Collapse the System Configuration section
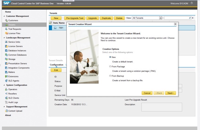 (x=4, y=85)
